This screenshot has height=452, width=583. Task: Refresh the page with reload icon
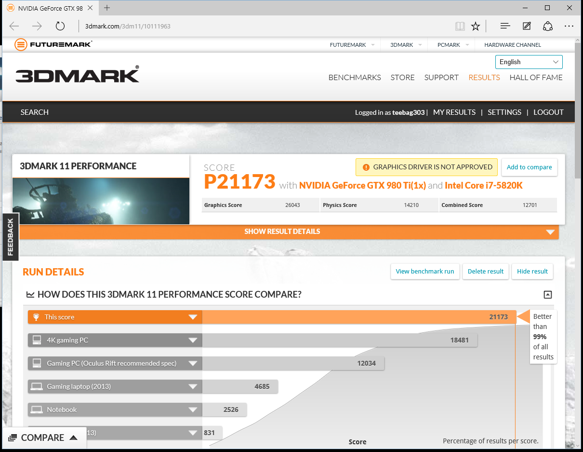[60, 26]
